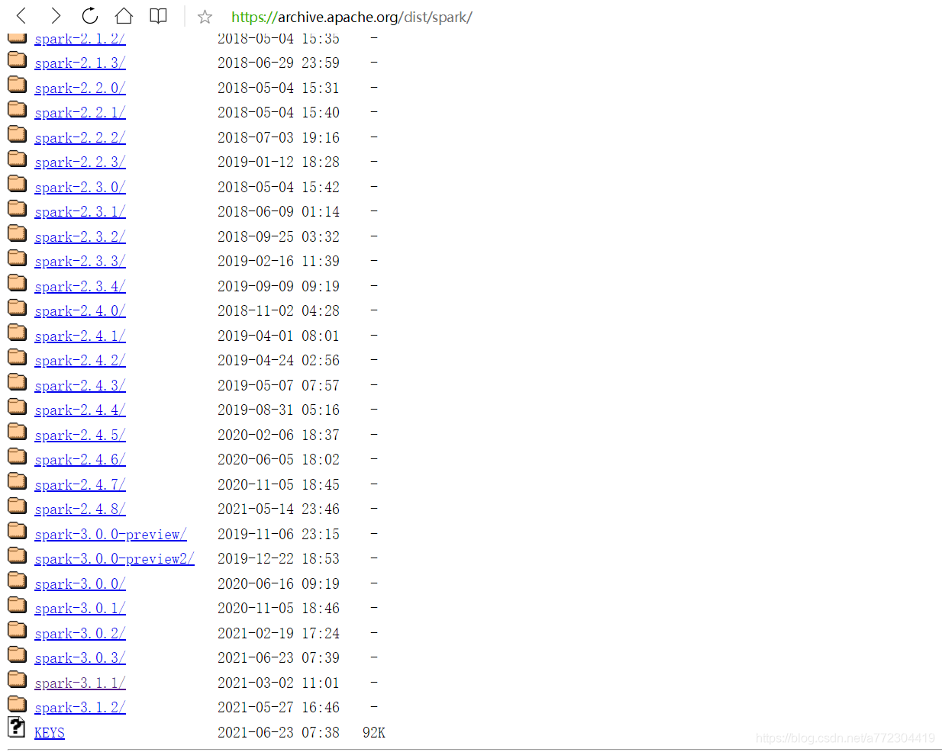The height and width of the screenshot is (752, 942).
Task: Open the spark-2.3.1/ directory link
Action: (80, 212)
